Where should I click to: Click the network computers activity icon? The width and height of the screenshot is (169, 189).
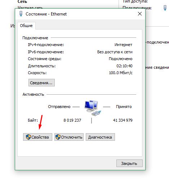tap(93, 108)
